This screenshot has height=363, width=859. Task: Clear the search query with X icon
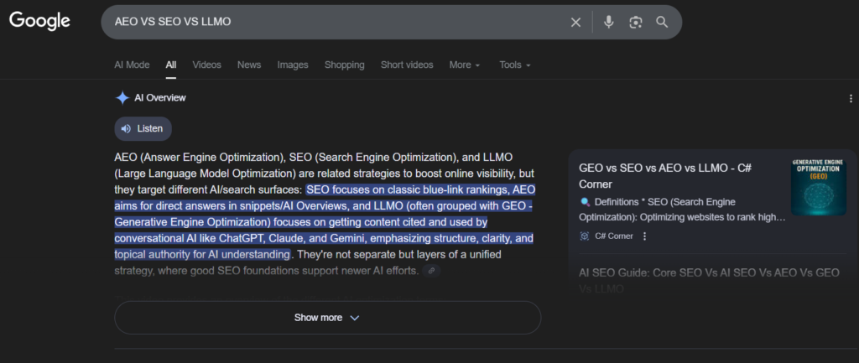tap(575, 22)
